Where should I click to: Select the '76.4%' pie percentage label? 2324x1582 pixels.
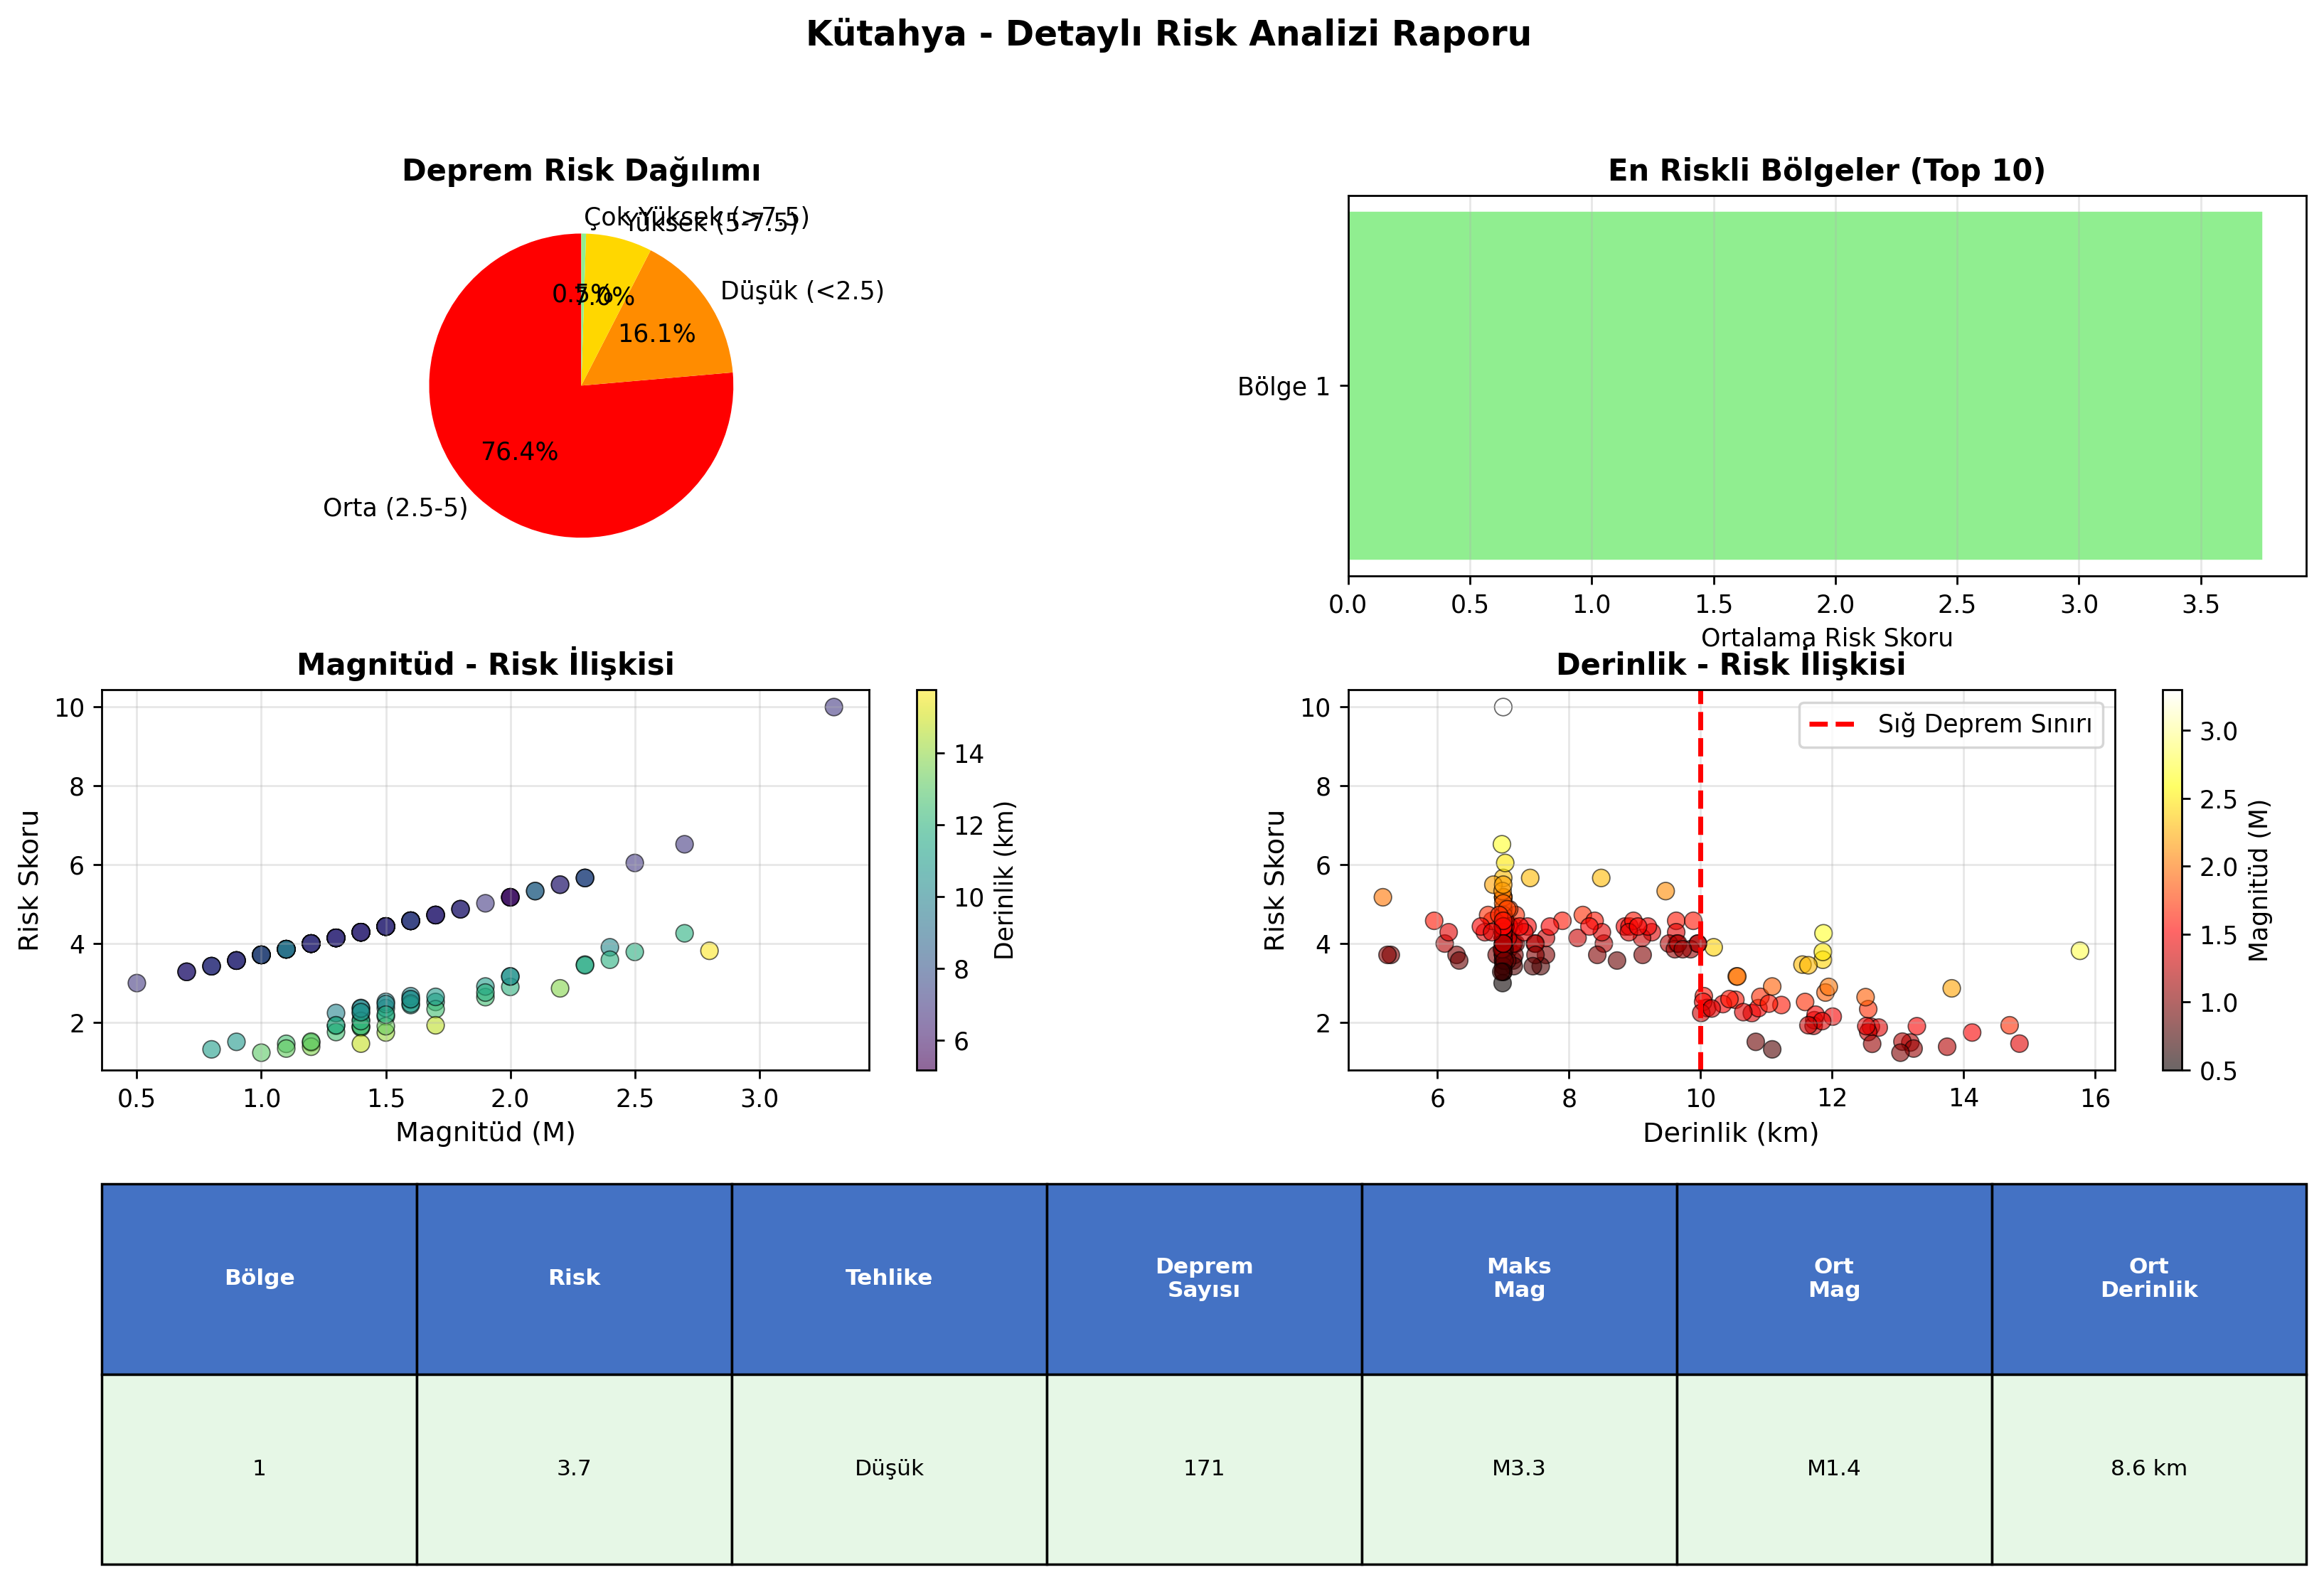(519, 452)
